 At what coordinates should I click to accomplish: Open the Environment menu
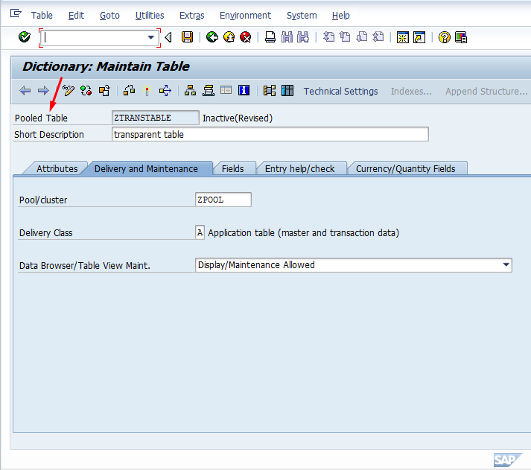(245, 15)
